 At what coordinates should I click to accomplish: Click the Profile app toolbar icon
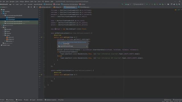160,4
